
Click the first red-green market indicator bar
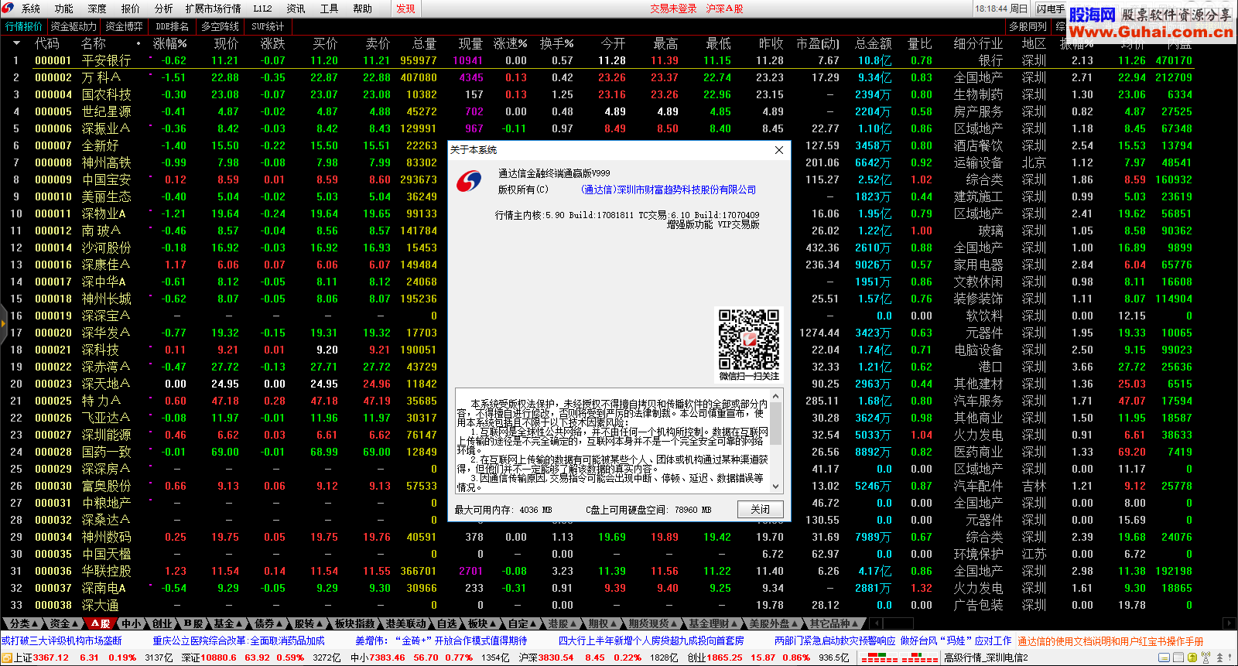tap(878, 657)
